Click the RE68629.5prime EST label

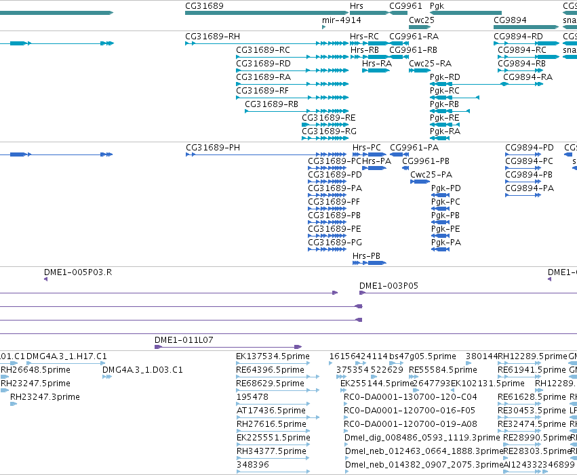(x=270, y=384)
